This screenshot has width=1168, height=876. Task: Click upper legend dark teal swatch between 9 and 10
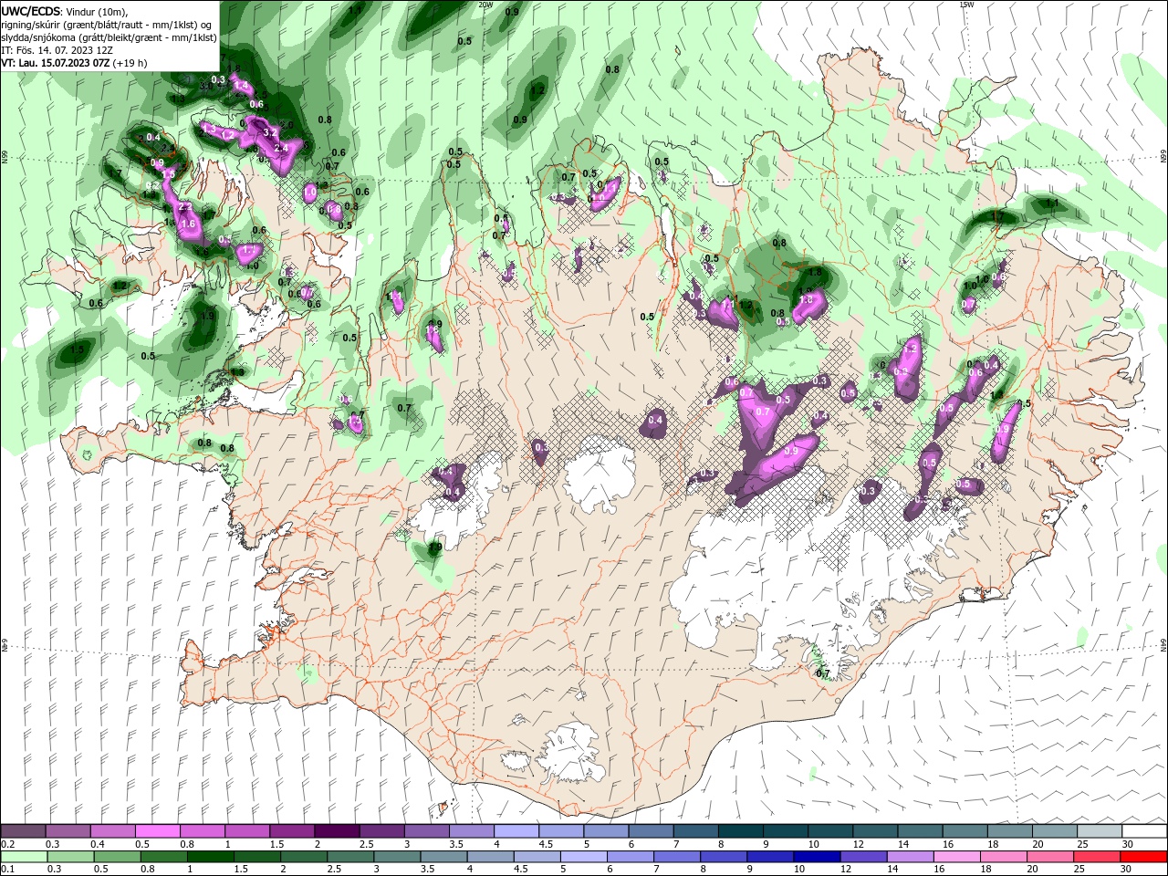786,831
